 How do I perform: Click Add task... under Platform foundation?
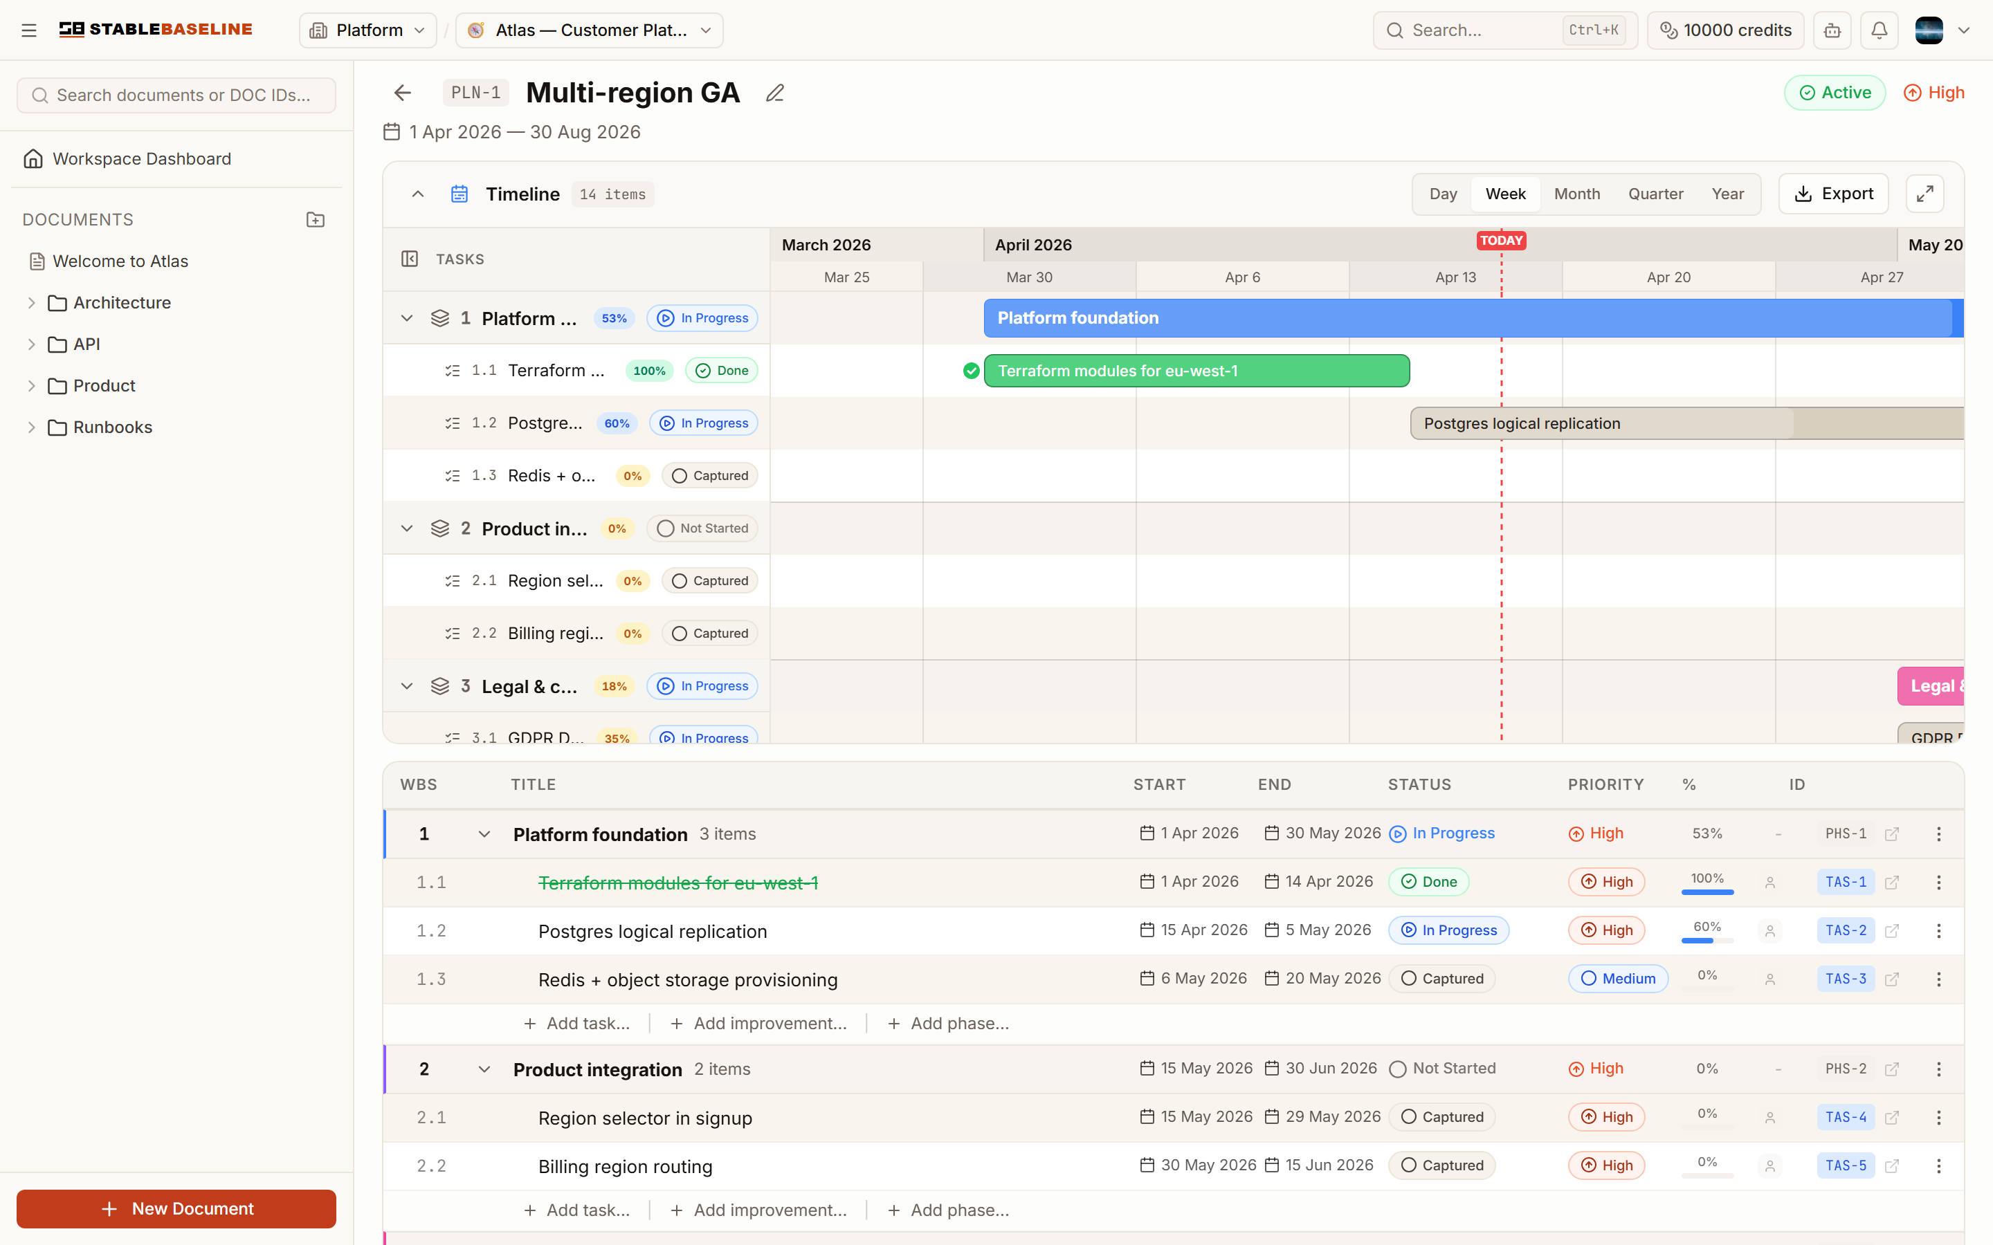tap(577, 1024)
